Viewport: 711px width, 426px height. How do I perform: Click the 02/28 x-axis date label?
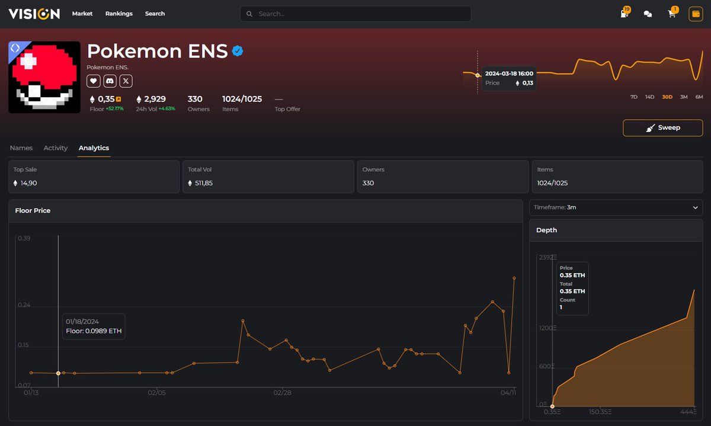[283, 392]
